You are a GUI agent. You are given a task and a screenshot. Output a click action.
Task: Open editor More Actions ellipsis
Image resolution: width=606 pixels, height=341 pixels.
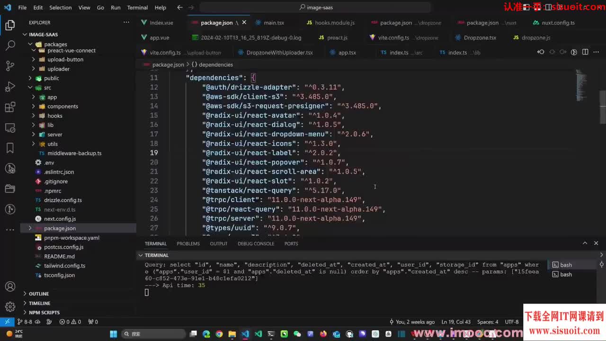(x=596, y=52)
